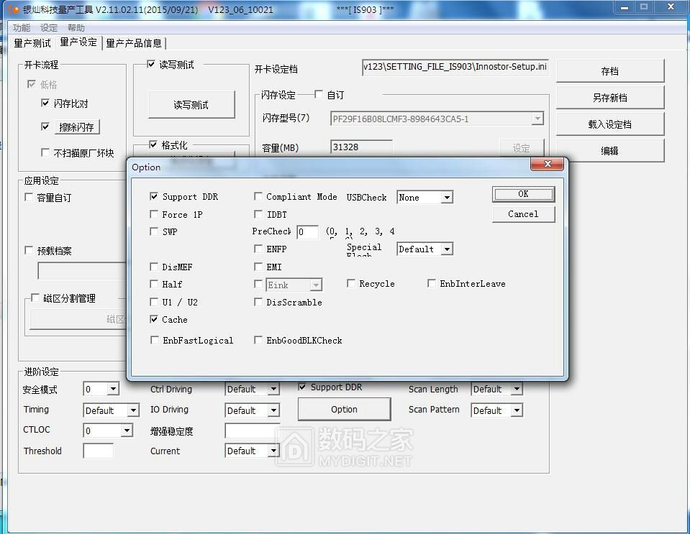Viewport: 690px width, 534px height.
Task: Enable the Force 1P checkbox
Action: click(x=153, y=214)
